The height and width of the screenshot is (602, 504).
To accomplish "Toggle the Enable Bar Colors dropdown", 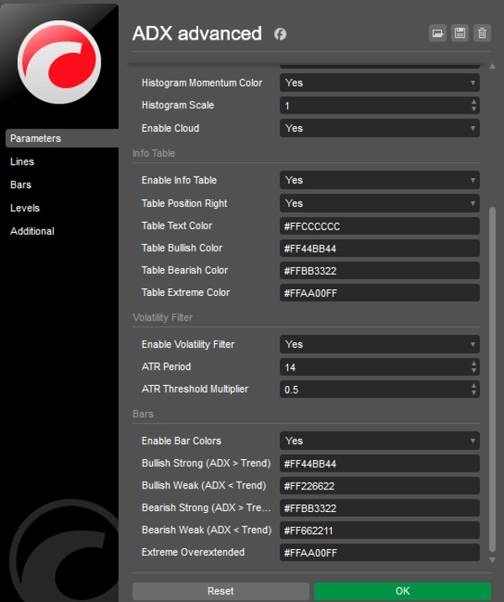I will click(379, 441).
